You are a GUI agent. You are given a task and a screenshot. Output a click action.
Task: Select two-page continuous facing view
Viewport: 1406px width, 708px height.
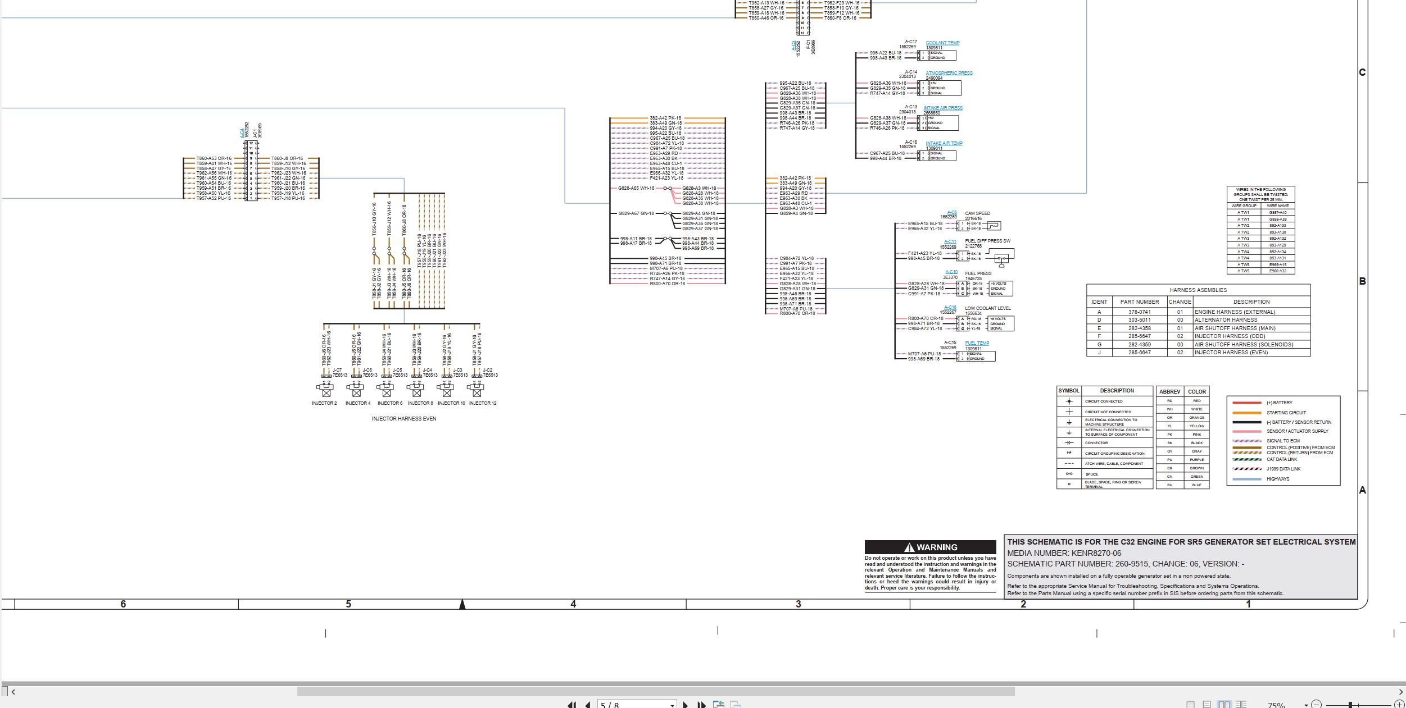pyautogui.click(x=1241, y=705)
